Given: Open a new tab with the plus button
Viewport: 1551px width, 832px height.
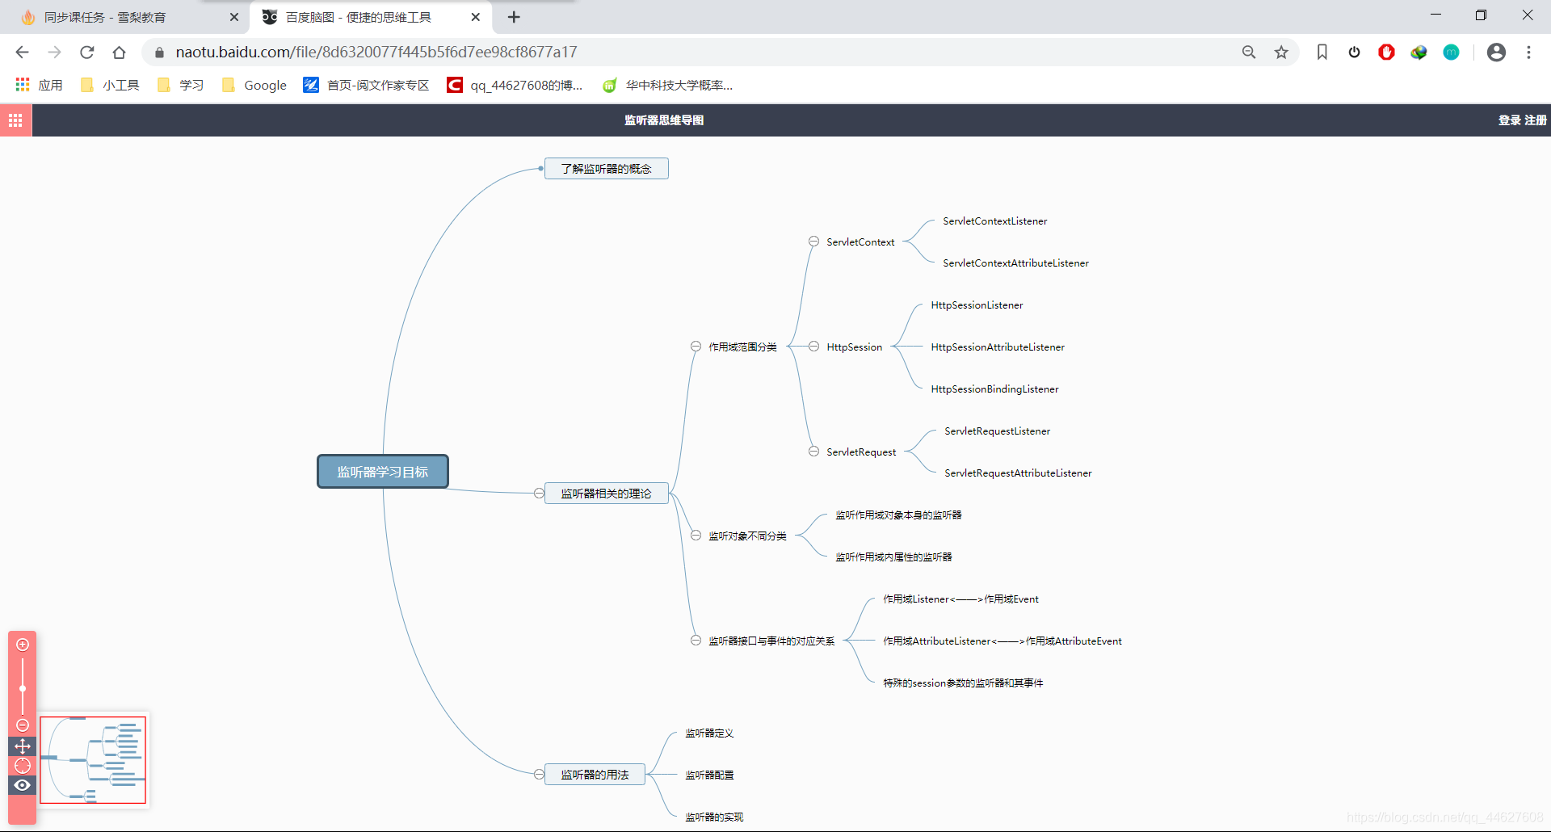Looking at the screenshot, I should point(514,17).
